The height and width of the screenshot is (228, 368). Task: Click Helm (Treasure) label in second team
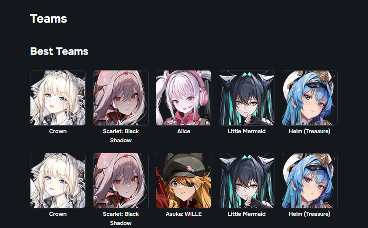tap(310, 214)
